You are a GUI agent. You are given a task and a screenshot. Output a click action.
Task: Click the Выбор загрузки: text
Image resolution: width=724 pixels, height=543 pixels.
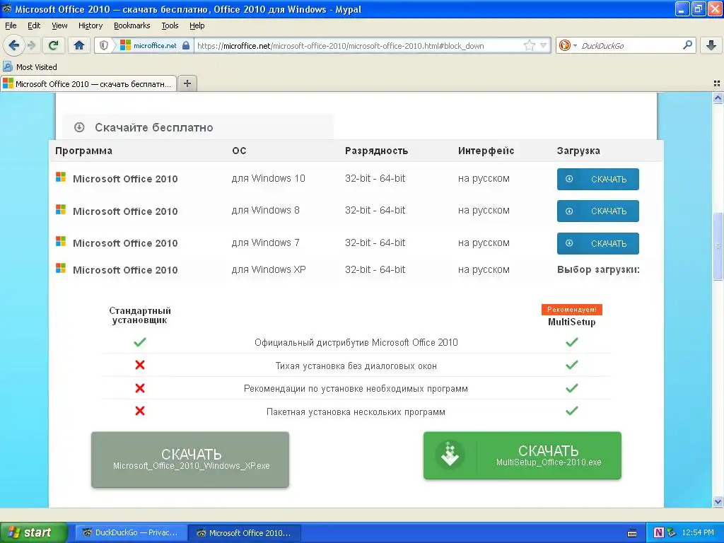click(x=598, y=269)
